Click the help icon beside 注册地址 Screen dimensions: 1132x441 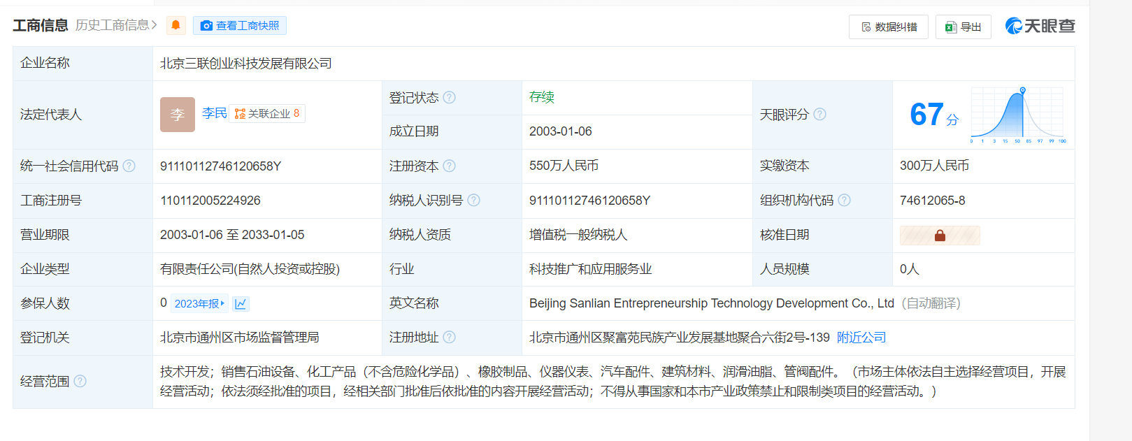pos(450,338)
